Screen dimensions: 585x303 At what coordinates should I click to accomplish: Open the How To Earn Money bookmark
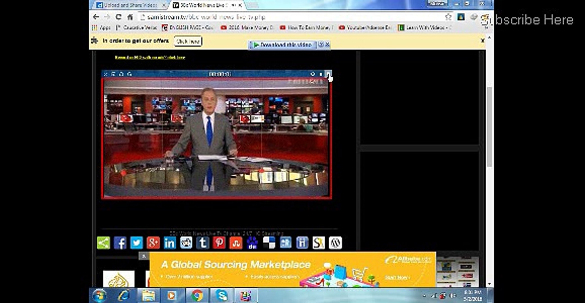pyautogui.click(x=307, y=27)
